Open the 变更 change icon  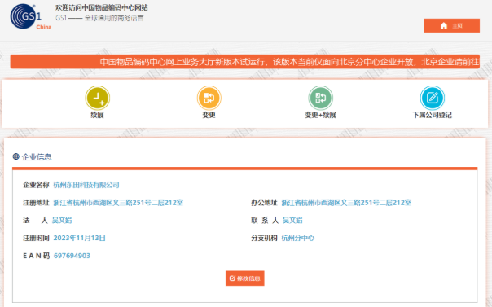tap(209, 98)
